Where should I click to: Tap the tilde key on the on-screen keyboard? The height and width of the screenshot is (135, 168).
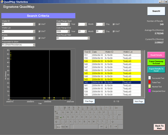pos(57,108)
